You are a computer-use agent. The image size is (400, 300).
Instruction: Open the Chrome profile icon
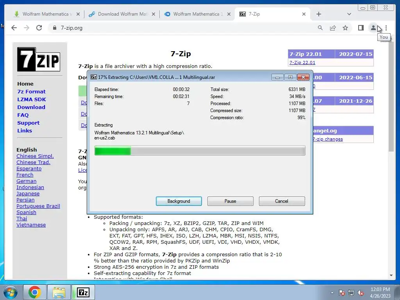click(x=373, y=28)
